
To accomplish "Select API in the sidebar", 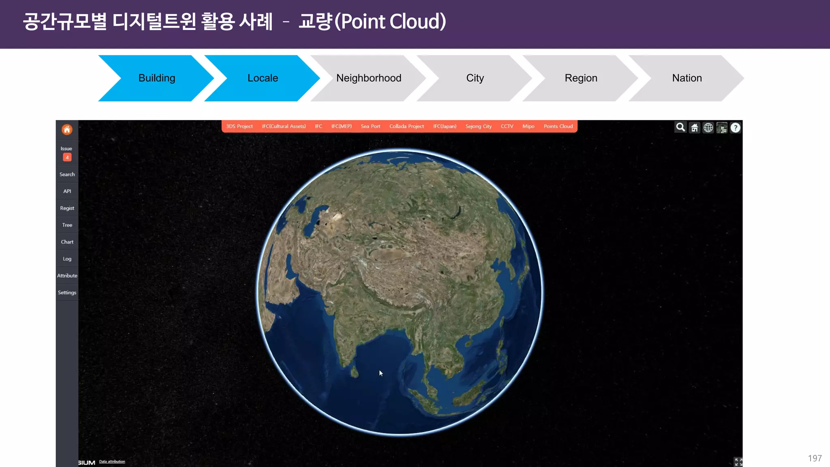I will (x=67, y=191).
